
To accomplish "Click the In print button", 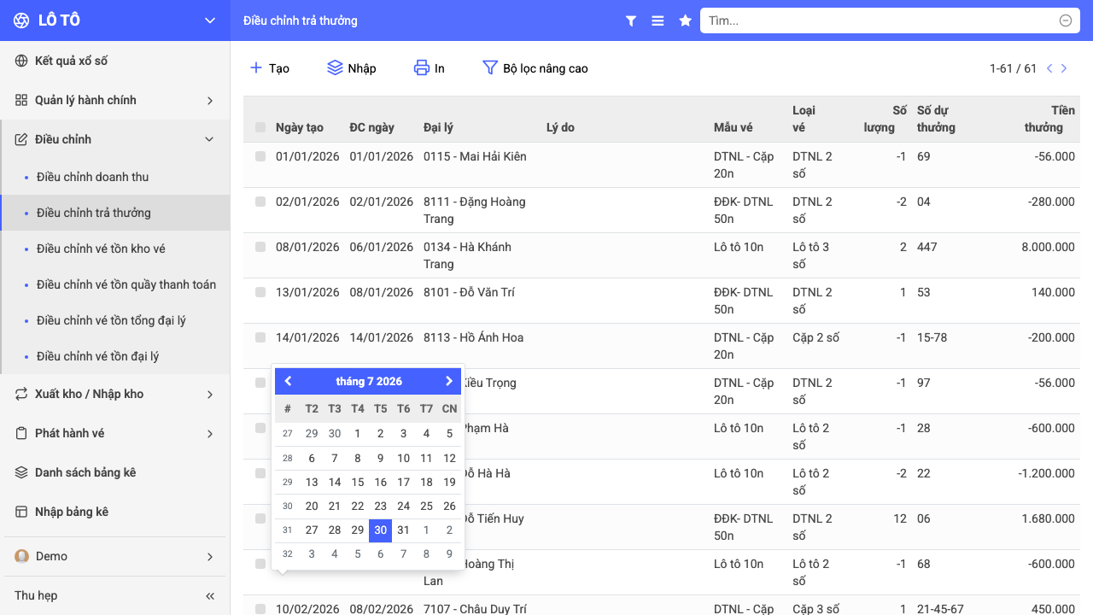I will point(430,68).
